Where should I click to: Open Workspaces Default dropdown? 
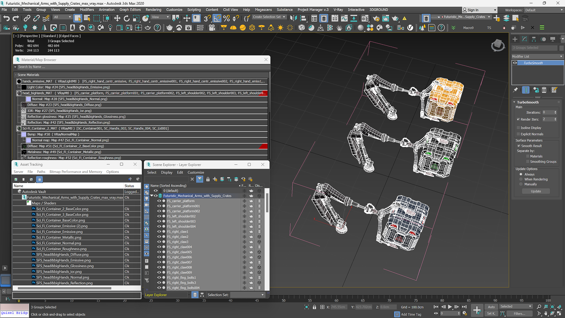(x=544, y=10)
